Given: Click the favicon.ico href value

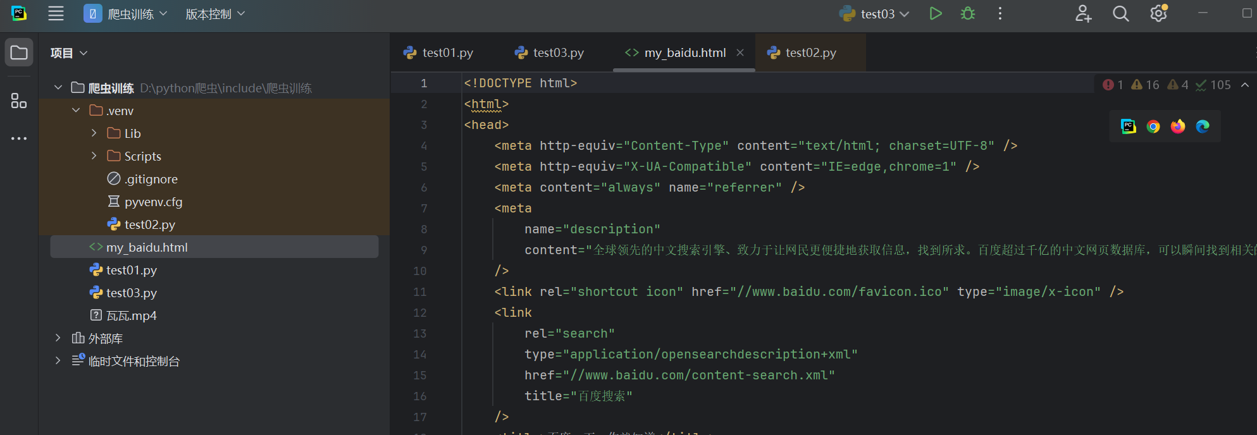Looking at the screenshot, I should pyautogui.click(x=839, y=291).
